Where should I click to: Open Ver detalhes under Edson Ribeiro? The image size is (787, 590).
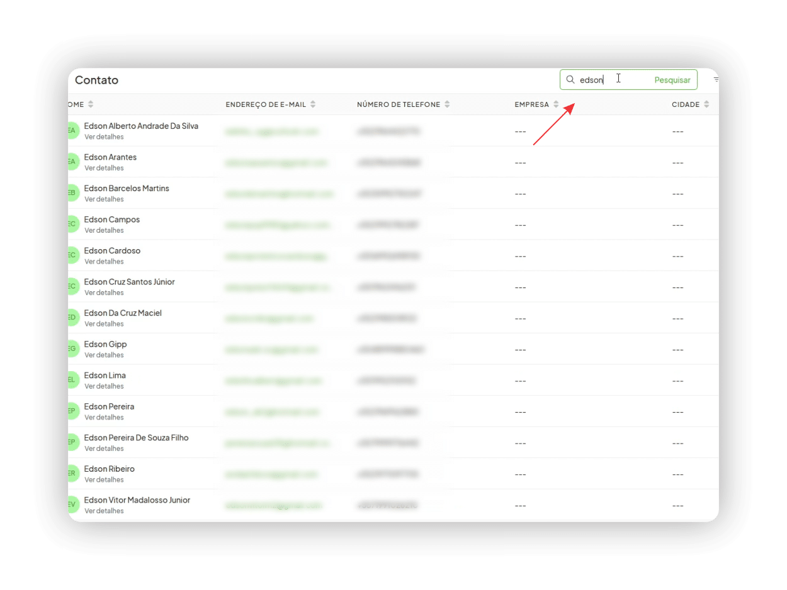tap(104, 479)
